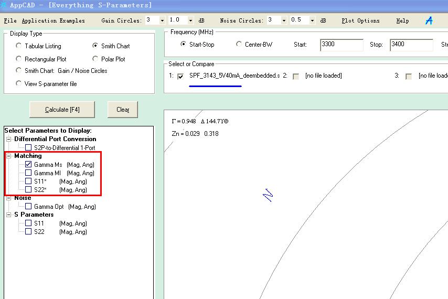Click the Matching tree label

pyautogui.click(x=28, y=156)
